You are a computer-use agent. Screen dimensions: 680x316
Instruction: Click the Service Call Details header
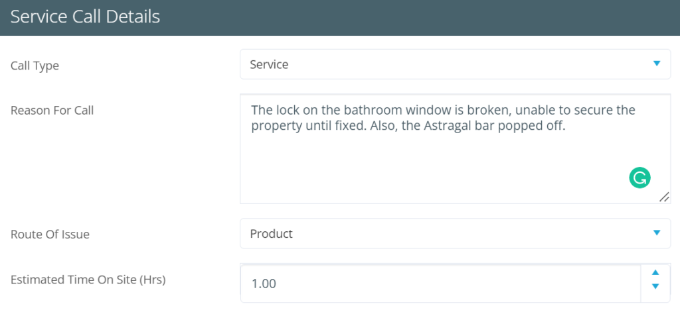coord(86,17)
